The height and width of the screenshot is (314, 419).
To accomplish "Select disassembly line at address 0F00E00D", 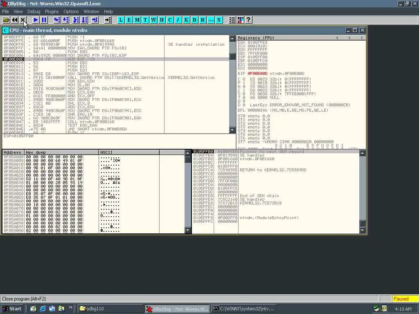I will pos(115,59).
